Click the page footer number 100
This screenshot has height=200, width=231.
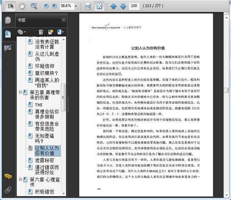(x=99, y=189)
